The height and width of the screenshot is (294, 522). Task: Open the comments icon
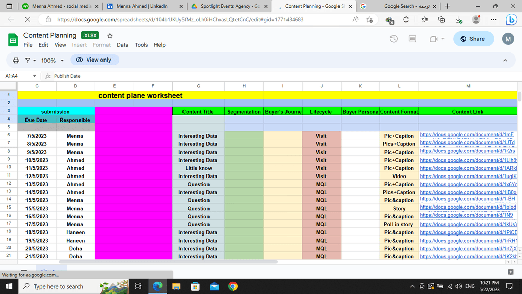pos(412,39)
